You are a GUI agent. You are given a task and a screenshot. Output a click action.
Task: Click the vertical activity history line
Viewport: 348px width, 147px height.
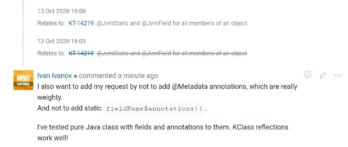[23, 33]
